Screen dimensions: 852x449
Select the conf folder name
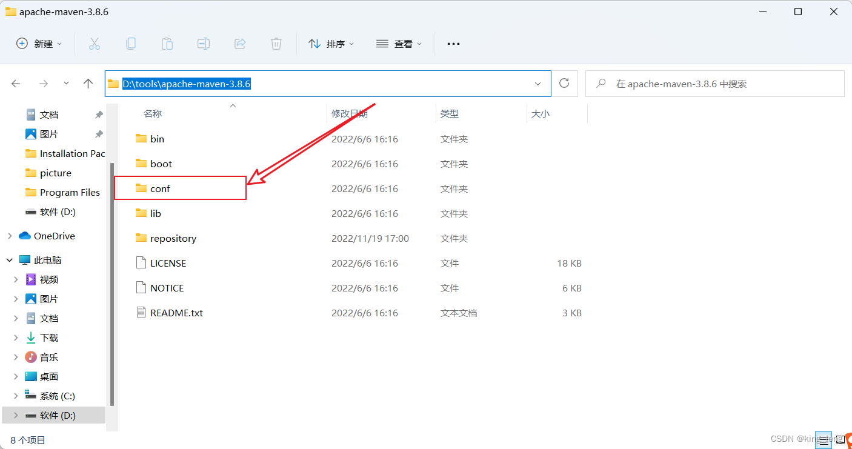click(x=160, y=188)
